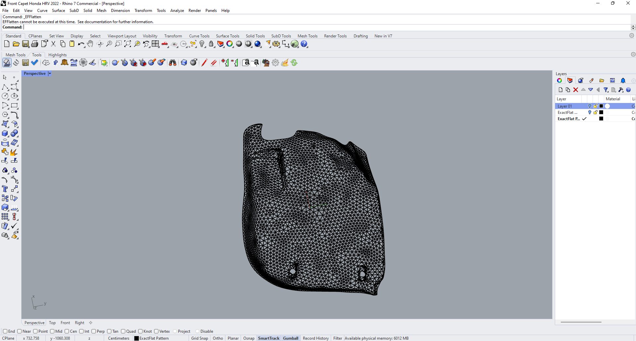Image resolution: width=636 pixels, height=341 pixels.
Task: Click the black color swatch of Layer 01
Action: coord(601,106)
